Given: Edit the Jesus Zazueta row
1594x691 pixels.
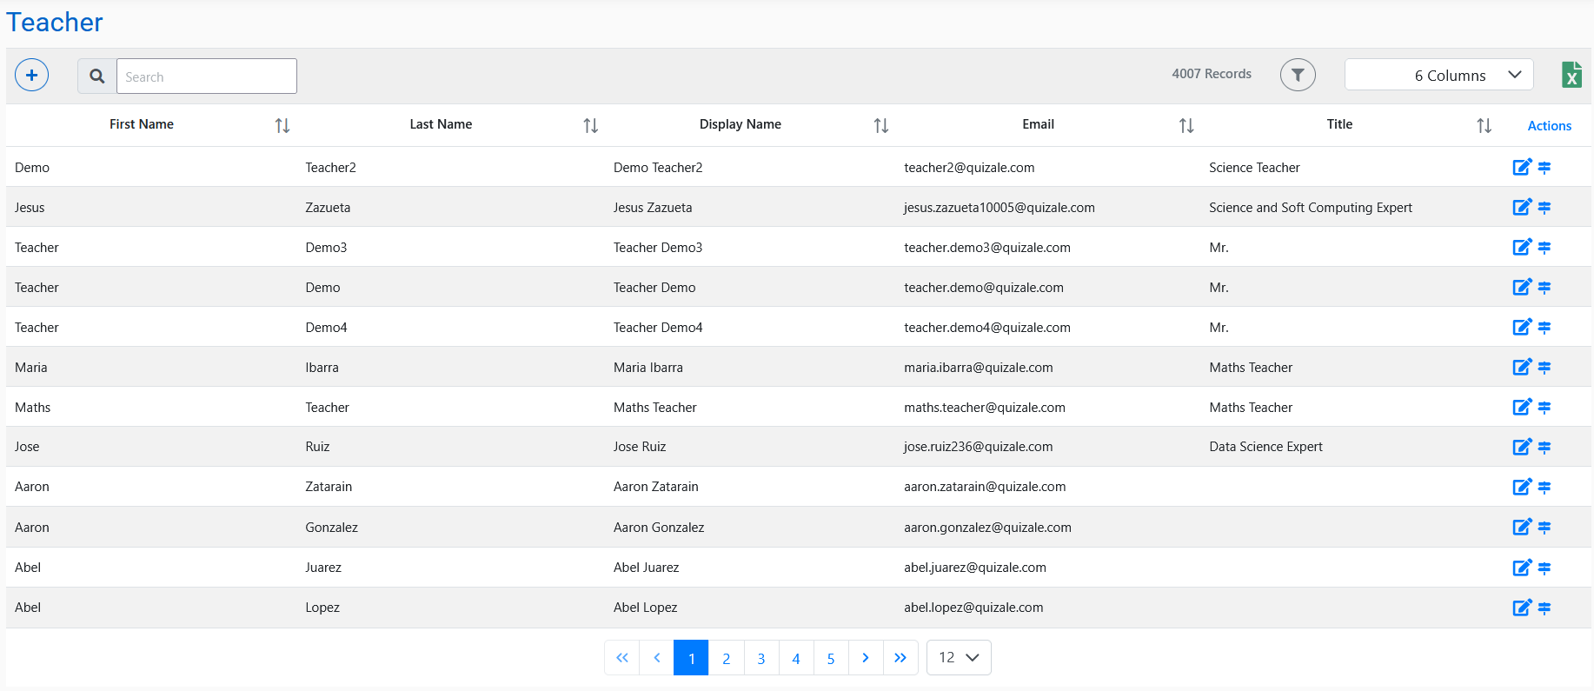Looking at the screenshot, I should (x=1521, y=208).
